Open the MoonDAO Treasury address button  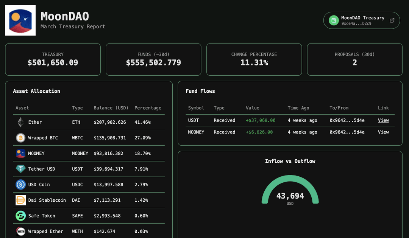(x=362, y=20)
